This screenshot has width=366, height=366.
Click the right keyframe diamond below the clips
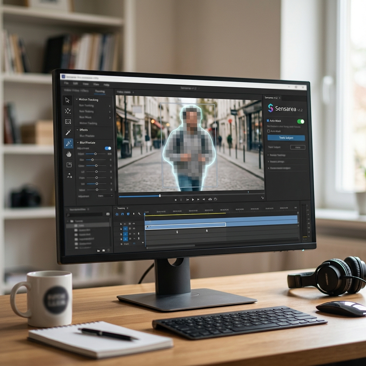coord(207,231)
